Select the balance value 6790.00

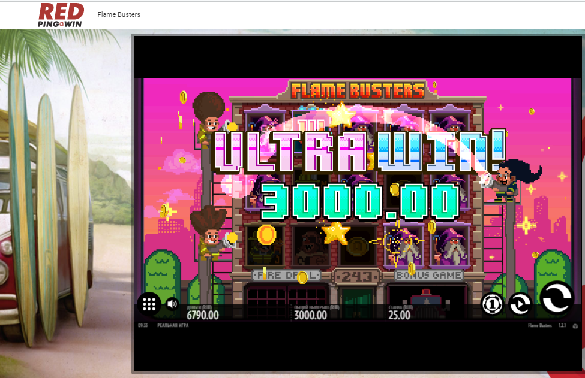(x=203, y=316)
